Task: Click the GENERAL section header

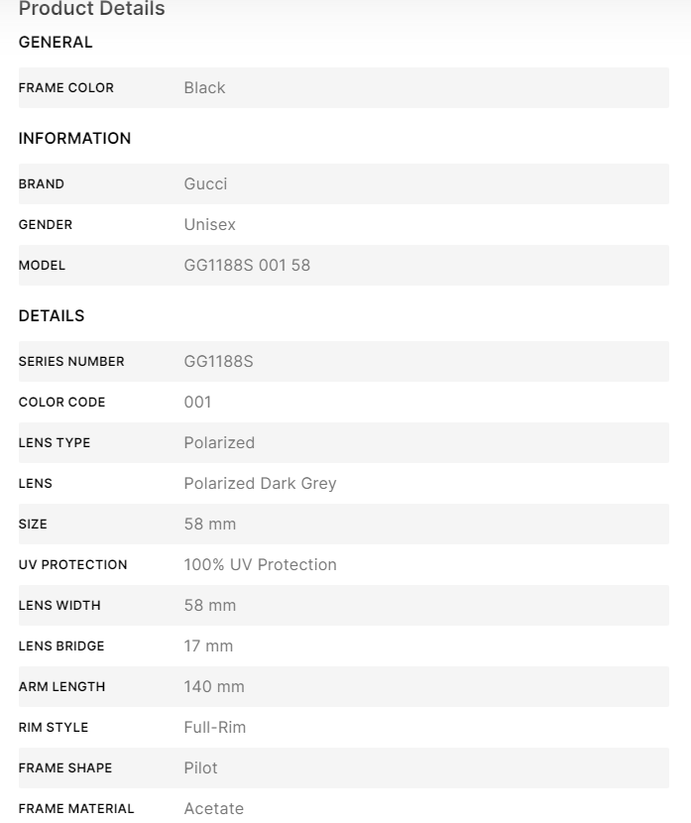Action: tap(56, 43)
